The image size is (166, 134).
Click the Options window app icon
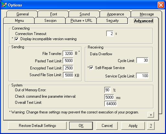4,5
